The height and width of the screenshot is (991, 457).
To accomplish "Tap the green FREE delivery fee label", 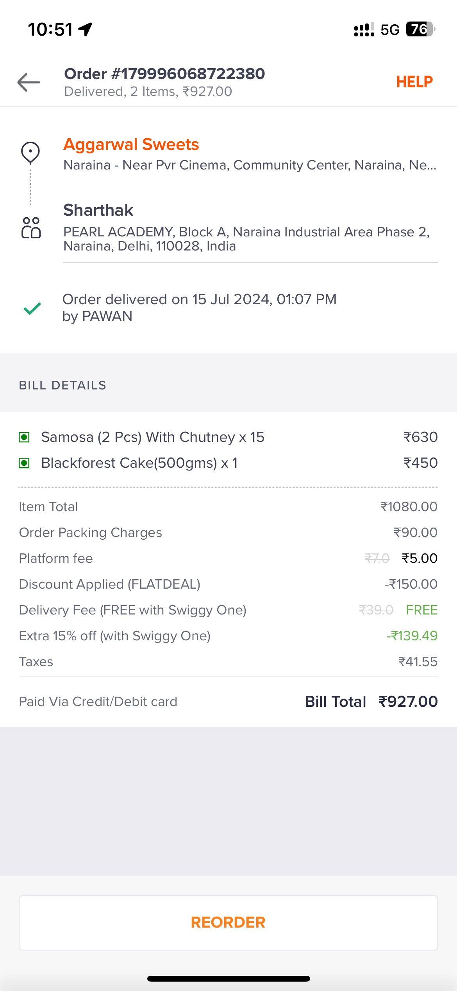I will (x=421, y=610).
